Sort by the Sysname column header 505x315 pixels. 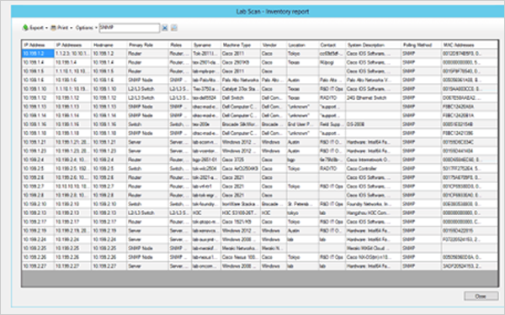pos(206,45)
